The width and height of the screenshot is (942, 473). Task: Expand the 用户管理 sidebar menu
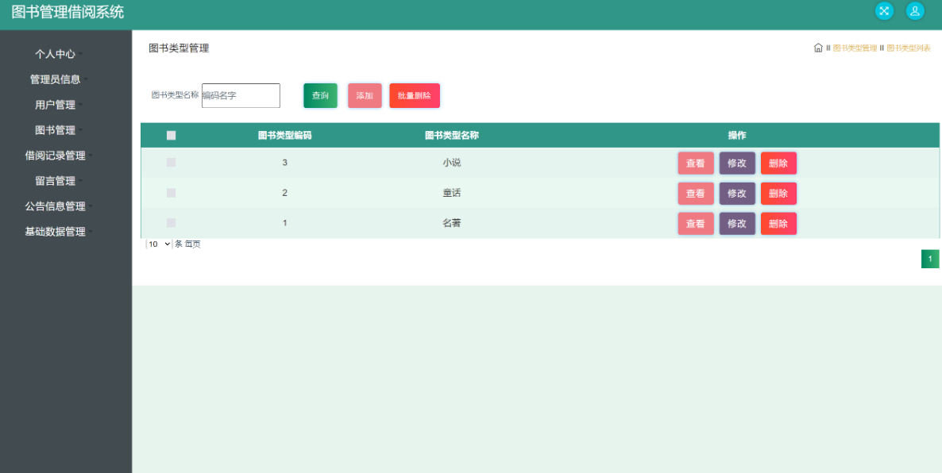click(x=56, y=105)
